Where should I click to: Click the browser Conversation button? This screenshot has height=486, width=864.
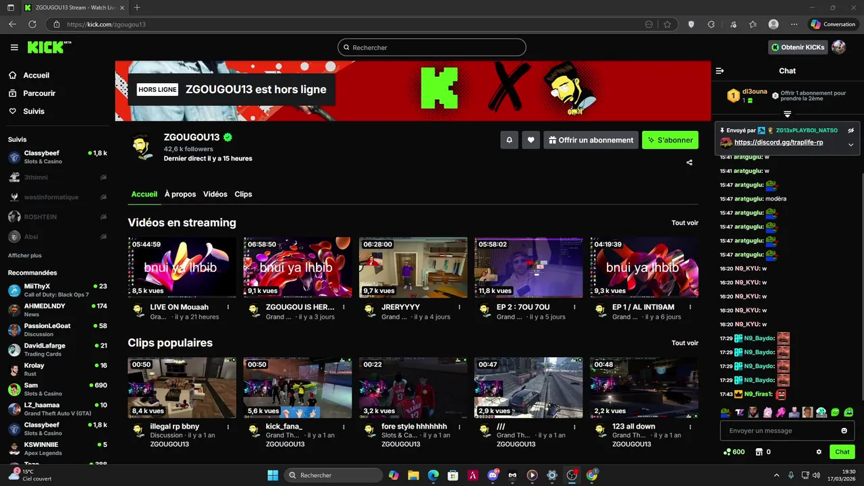tap(833, 24)
